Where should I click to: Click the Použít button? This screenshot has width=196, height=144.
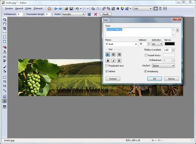click(106, 14)
